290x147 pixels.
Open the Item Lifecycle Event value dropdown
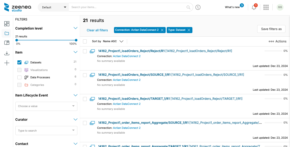[46, 106]
